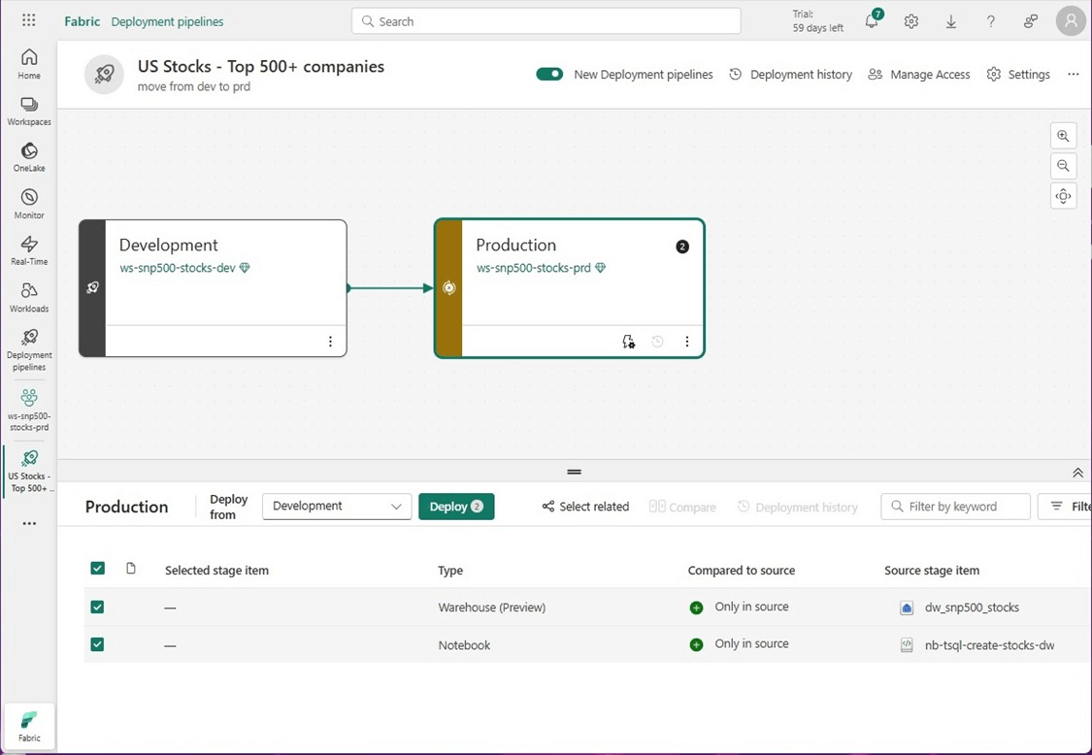Open the greyed-out history icon on Production stage
Image resolution: width=1092 pixels, height=755 pixels.
pos(657,342)
